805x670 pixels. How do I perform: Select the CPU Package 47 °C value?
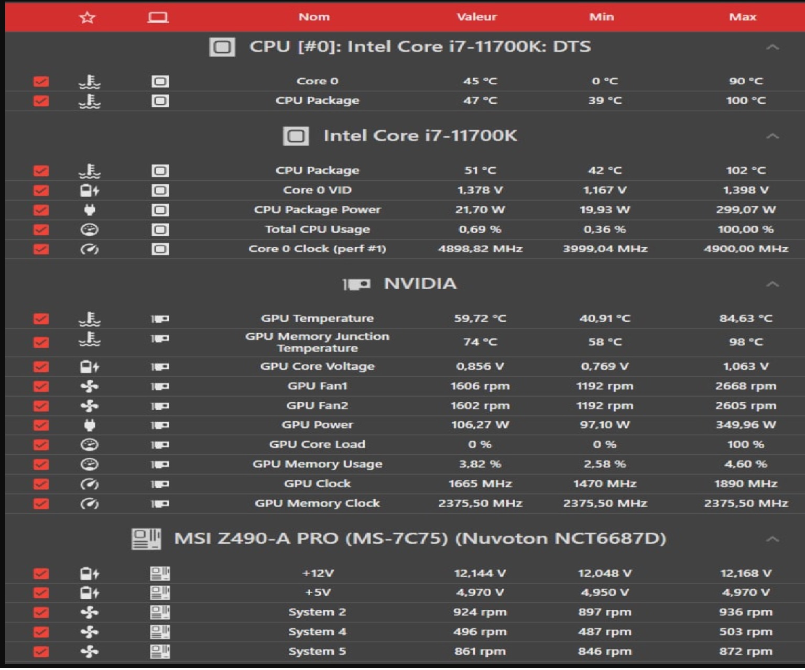[x=480, y=101]
